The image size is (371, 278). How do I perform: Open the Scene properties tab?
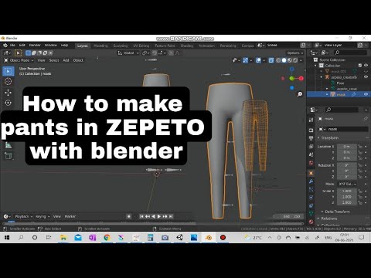[x=311, y=154]
